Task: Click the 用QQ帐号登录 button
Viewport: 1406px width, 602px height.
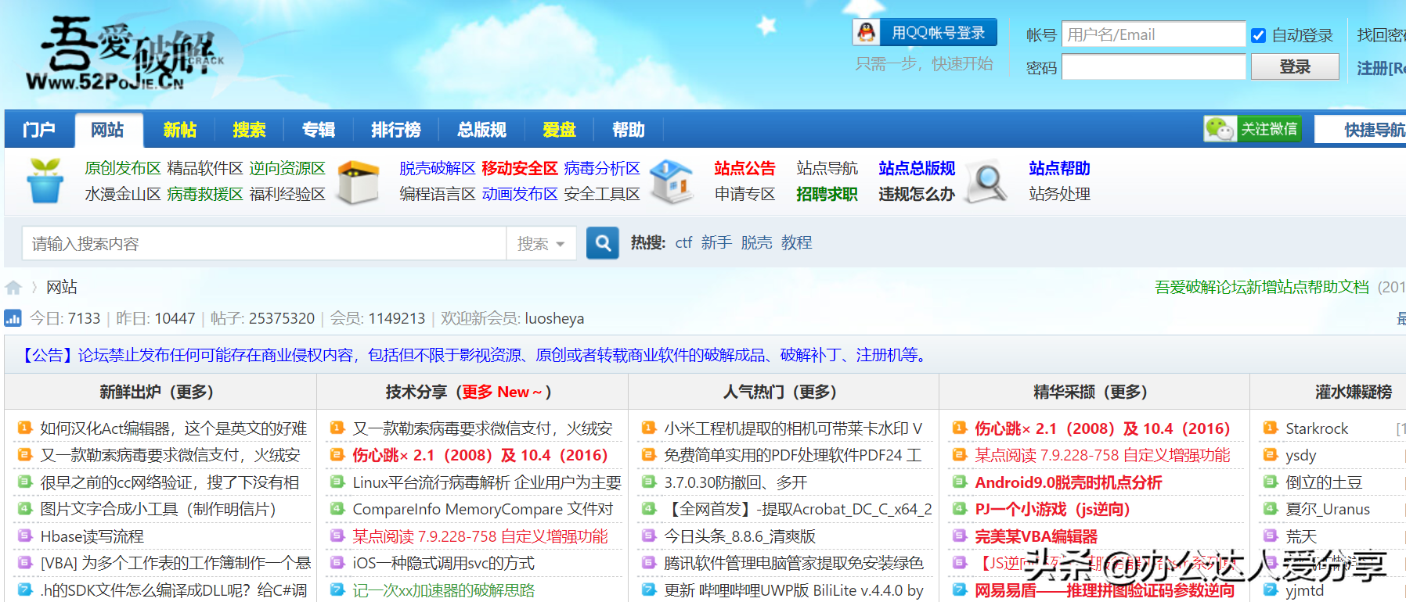Action: [925, 32]
